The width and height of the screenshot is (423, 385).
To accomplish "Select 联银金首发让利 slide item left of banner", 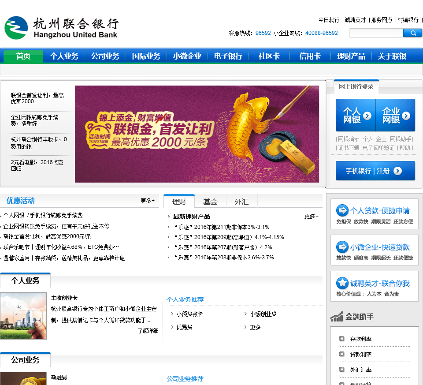I will (x=37, y=98).
